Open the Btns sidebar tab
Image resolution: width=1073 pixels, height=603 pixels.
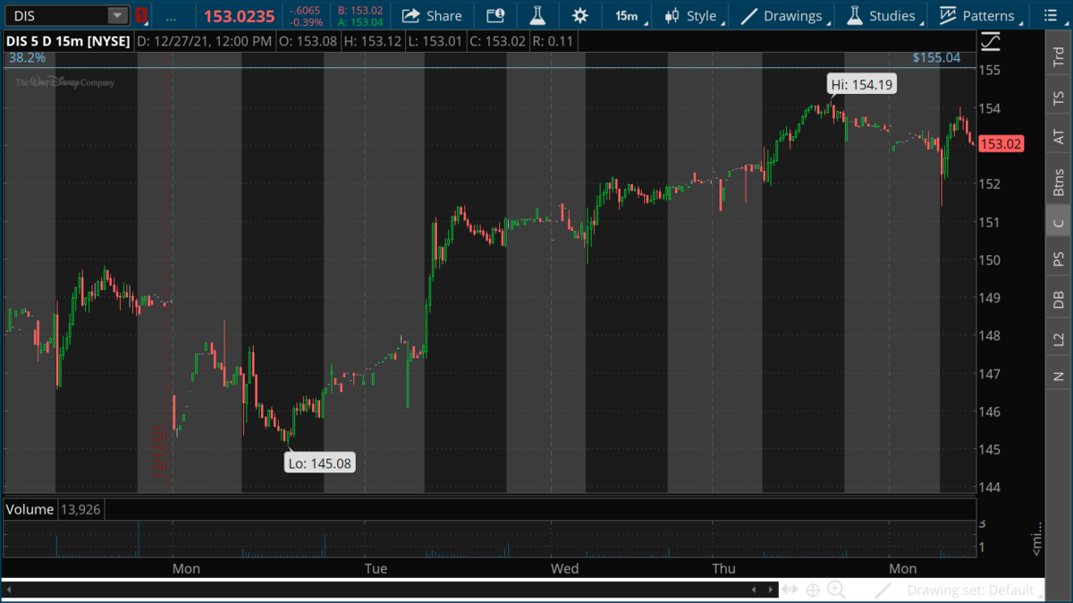click(1059, 182)
